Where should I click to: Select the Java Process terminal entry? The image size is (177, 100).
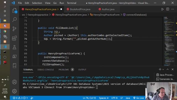pos(165,75)
